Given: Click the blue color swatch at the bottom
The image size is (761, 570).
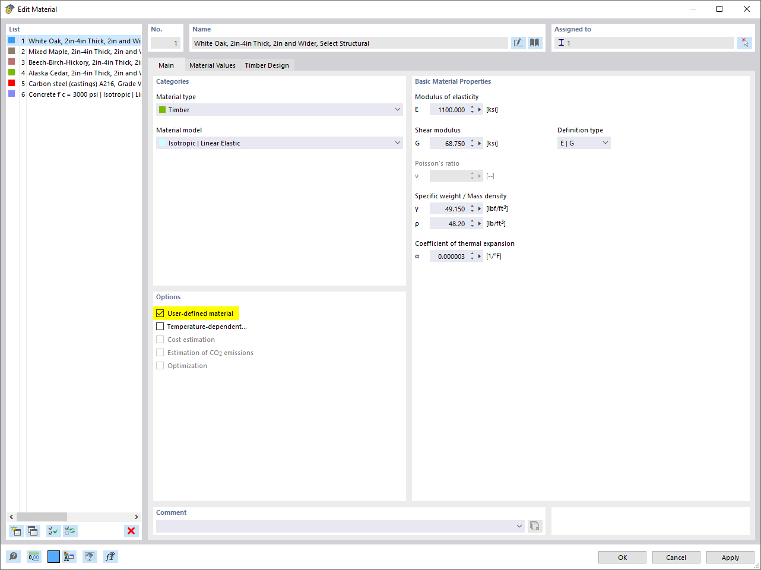Looking at the screenshot, I should tap(52, 556).
